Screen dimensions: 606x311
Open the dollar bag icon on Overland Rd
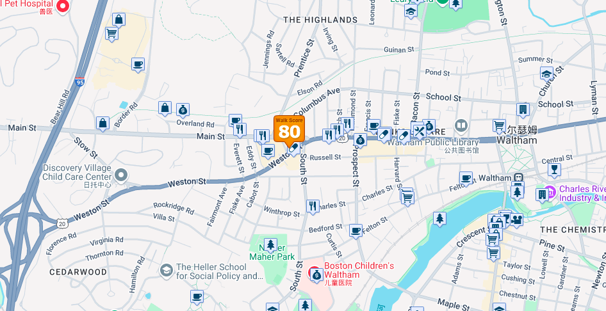pos(183,110)
